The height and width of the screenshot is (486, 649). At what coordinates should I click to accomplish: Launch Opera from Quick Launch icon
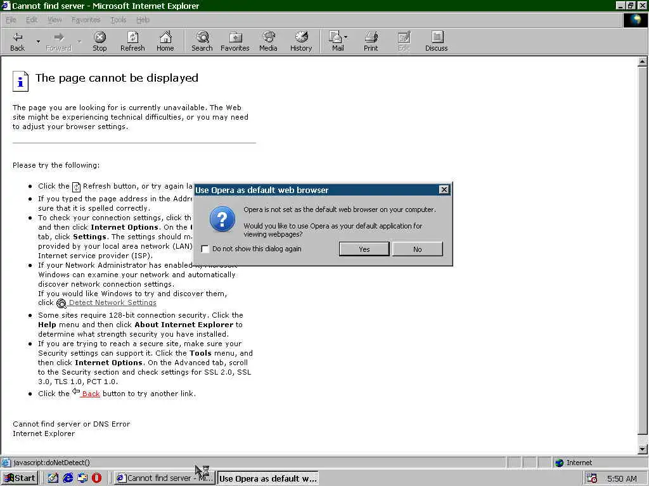(96, 478)
